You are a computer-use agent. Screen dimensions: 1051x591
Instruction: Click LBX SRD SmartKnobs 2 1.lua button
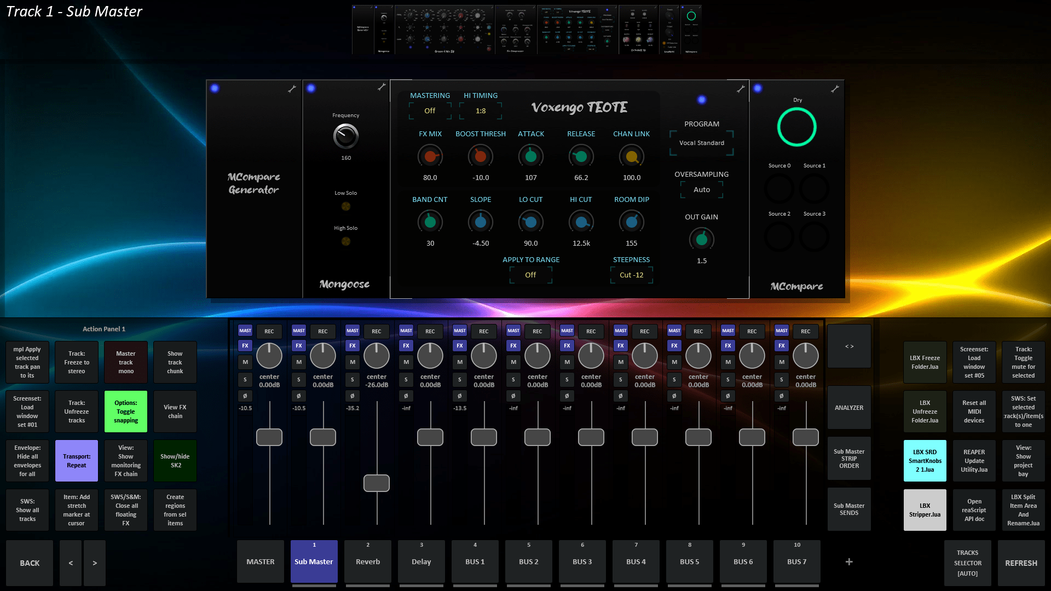(x=925, y=461)
